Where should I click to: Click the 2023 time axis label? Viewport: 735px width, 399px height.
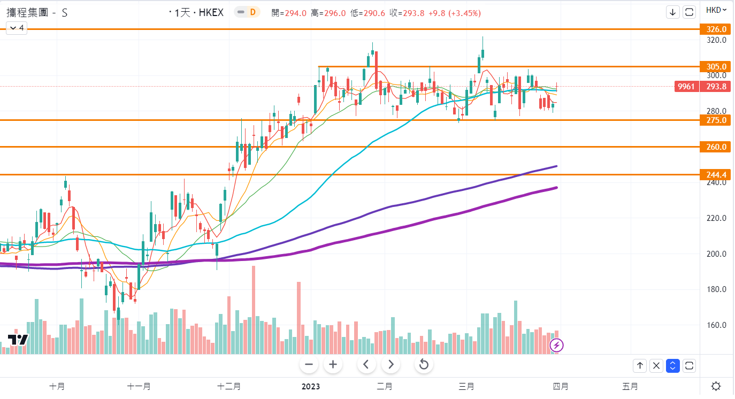[311, 386]
